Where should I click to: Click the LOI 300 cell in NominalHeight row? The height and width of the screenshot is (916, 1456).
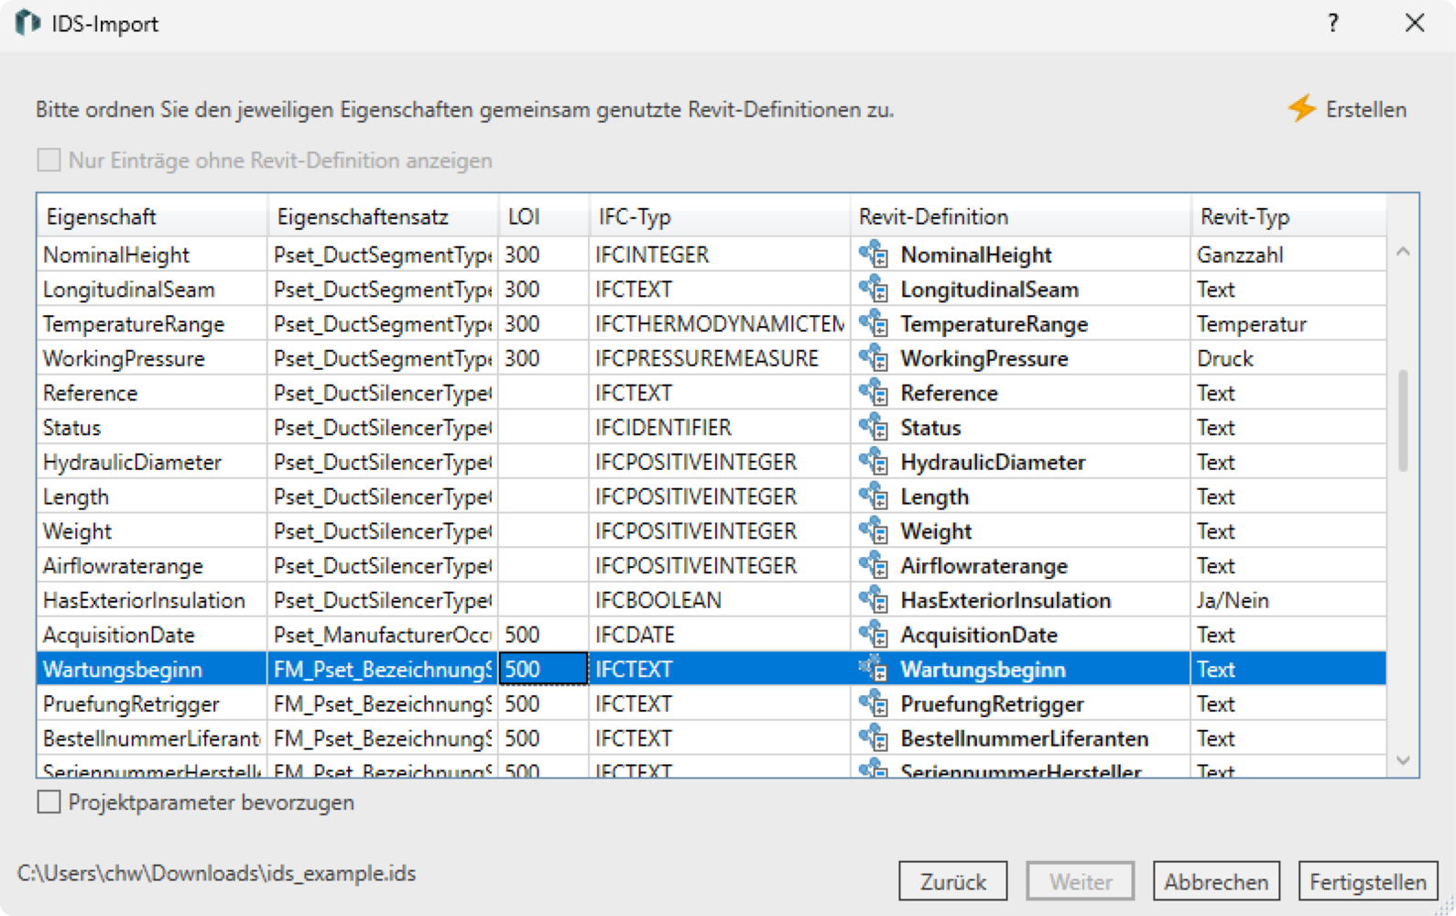pyautogui.click(x=543, y=255)
